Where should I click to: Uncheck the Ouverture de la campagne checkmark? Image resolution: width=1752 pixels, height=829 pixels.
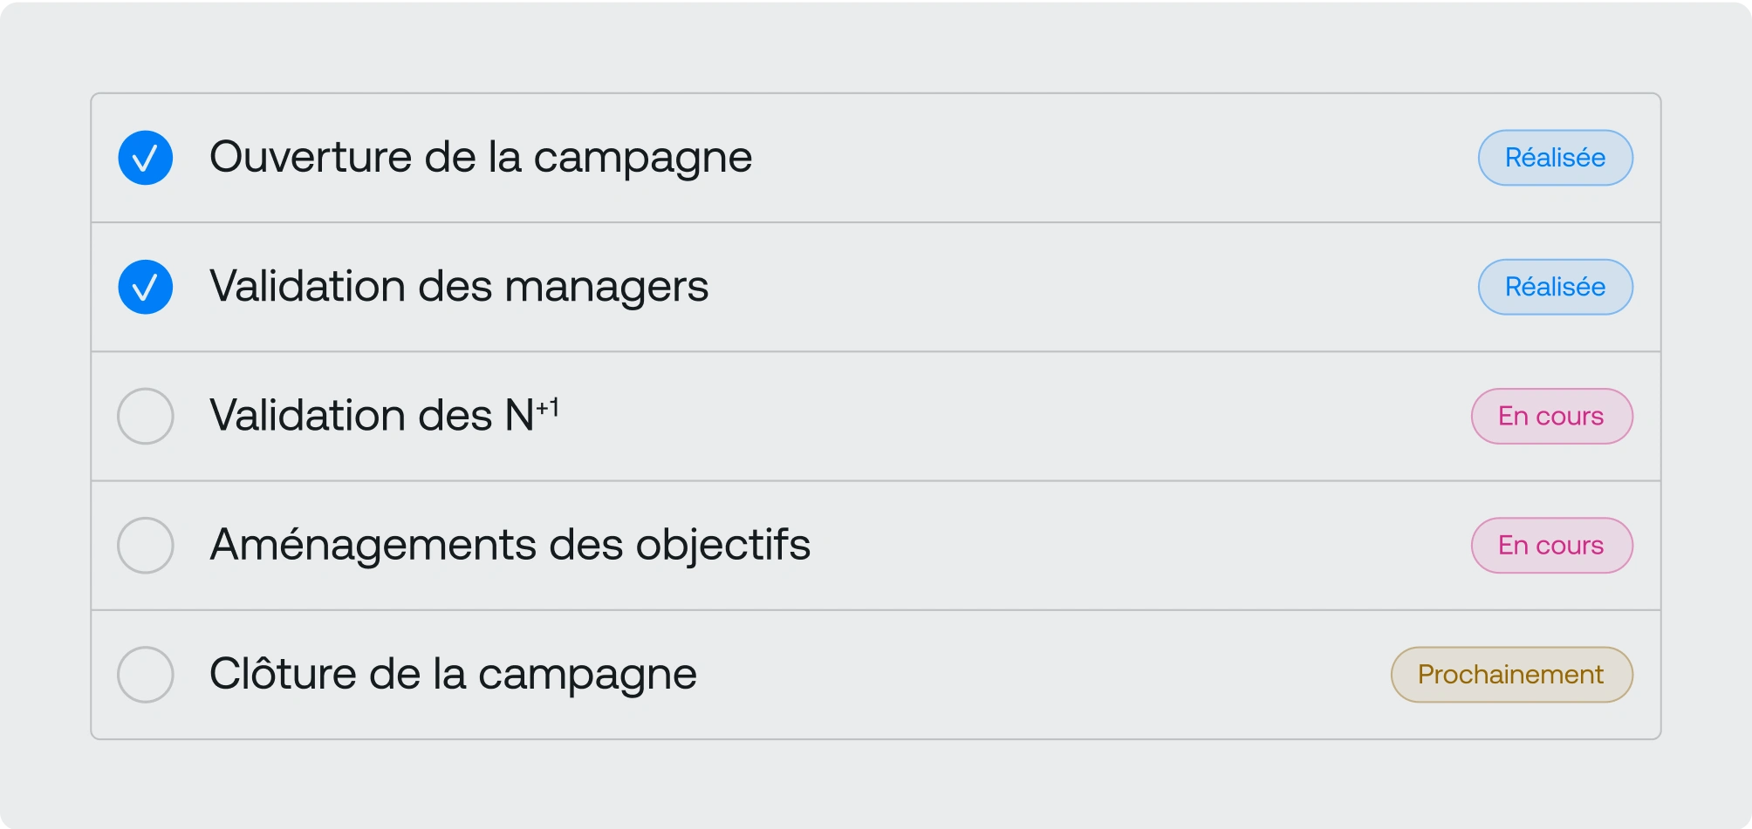tap(146, 158)
